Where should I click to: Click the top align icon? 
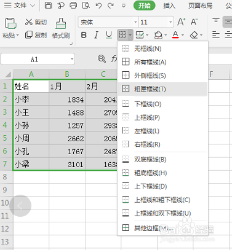[216, 21]
